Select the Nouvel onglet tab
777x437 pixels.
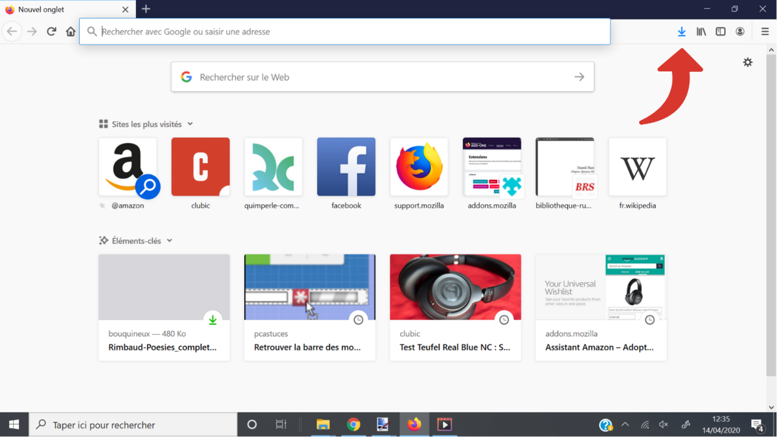click(x=68, y=10)
